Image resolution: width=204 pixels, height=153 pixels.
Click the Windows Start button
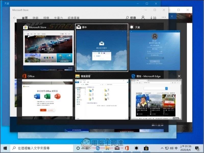point(5,148)
